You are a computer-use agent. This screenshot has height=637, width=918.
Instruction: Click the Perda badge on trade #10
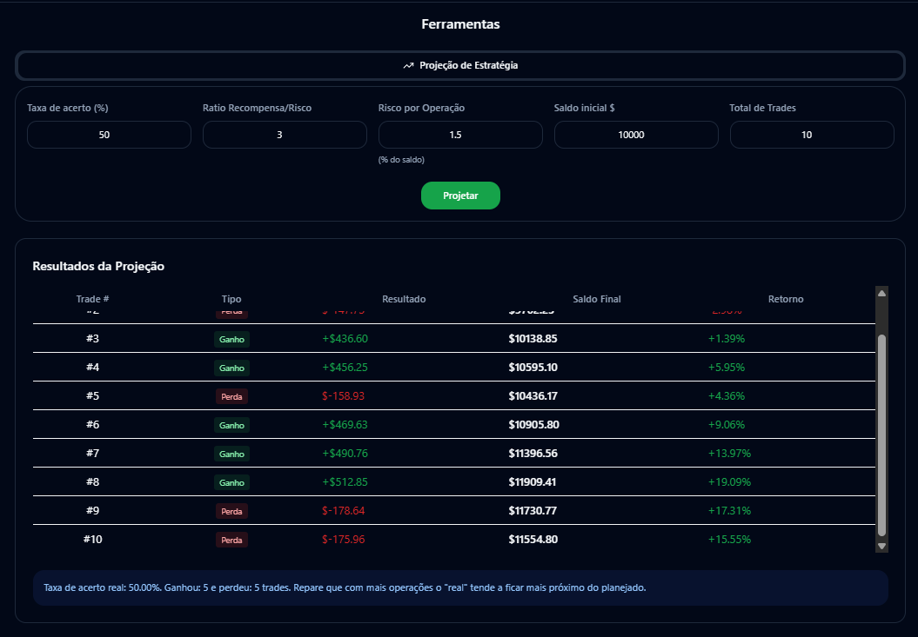(231, 540)
